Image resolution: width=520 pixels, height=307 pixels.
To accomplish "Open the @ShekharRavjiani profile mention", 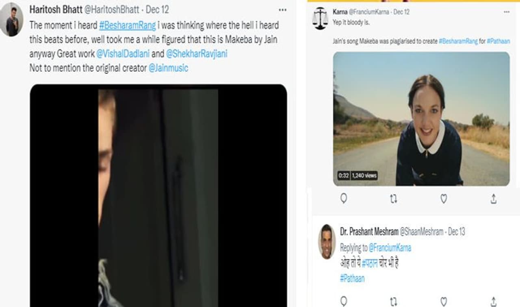I will (197, 54).
